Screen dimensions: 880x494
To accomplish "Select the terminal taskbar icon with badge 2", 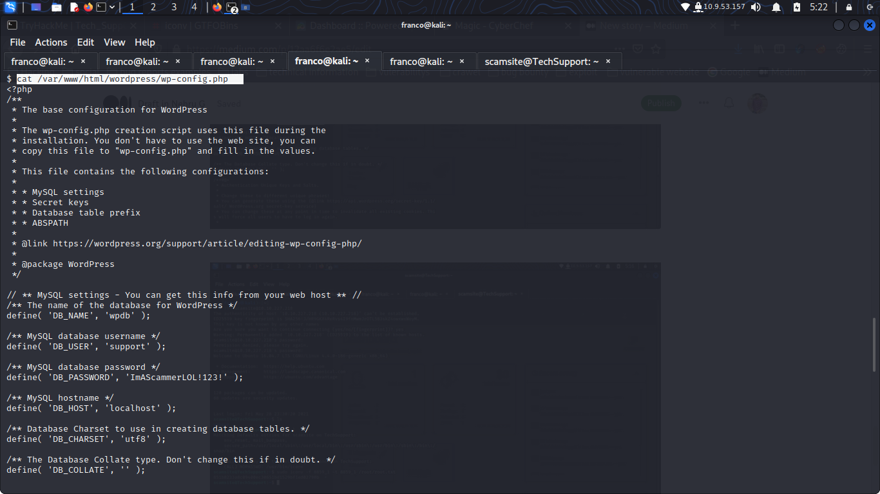I will tap(232, 7).
